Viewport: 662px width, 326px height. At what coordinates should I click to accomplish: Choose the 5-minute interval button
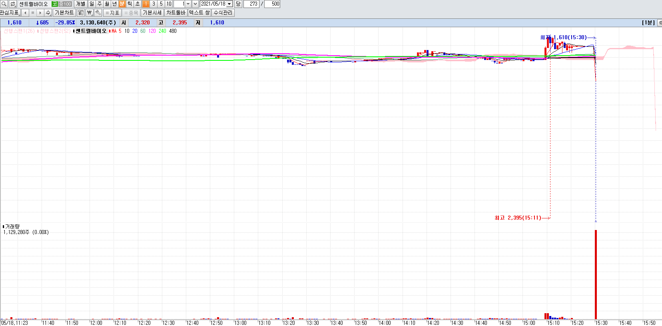pyautogui.click(x=161, y=4)
